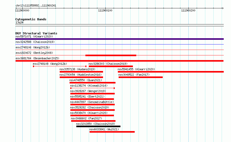Open nsv6033841 (Wu2021) label
The height and width of the screenshot is (142, 231).
pyautogui.click(x=104, y=129)
